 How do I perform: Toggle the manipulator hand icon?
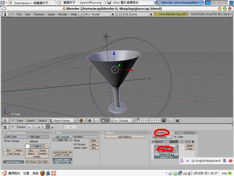[x=103, y=120]
